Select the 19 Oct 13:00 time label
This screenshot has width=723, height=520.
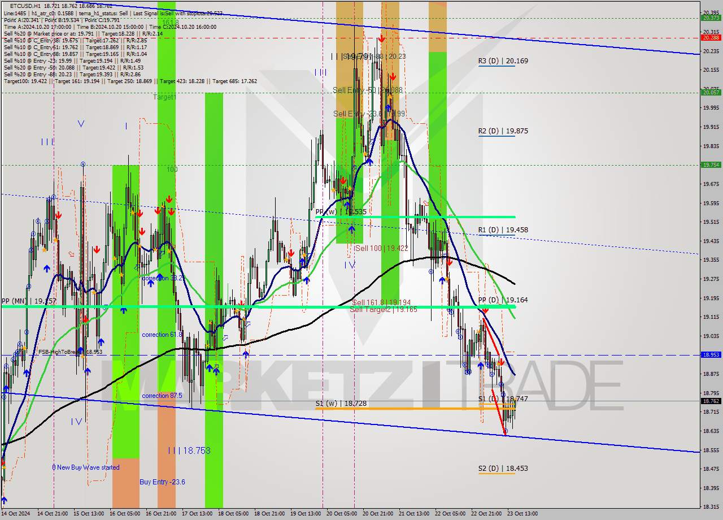pos(306,514)
